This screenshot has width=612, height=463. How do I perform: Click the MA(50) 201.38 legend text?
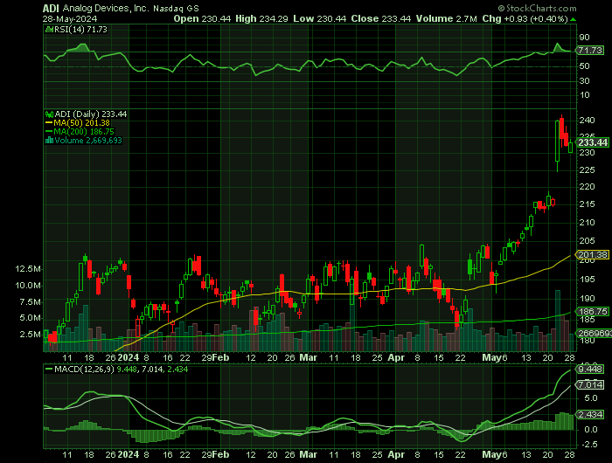81,123
